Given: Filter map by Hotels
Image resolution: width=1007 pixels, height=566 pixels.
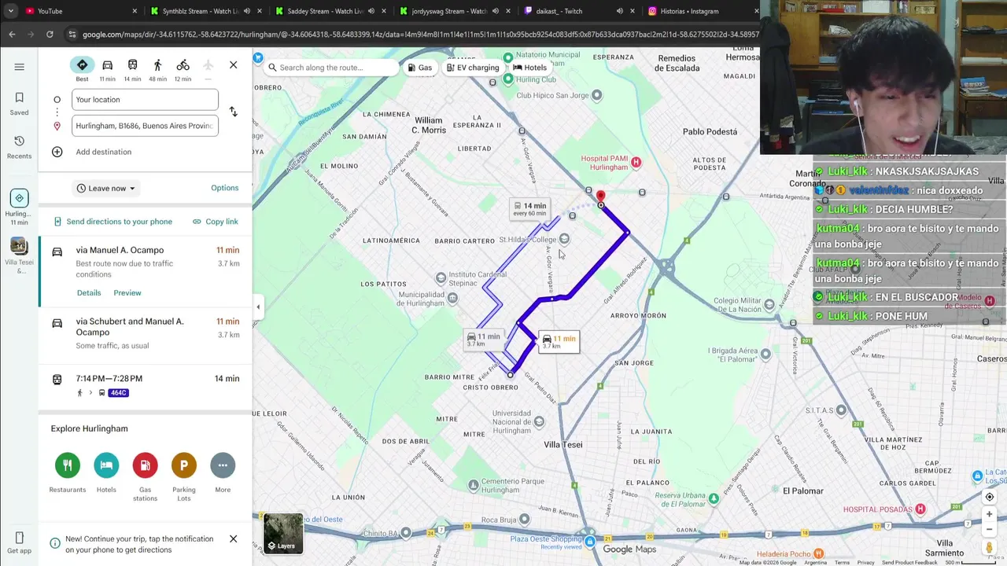Looking at the screenshot, I should pyautogui.click(x=529, y=68).
